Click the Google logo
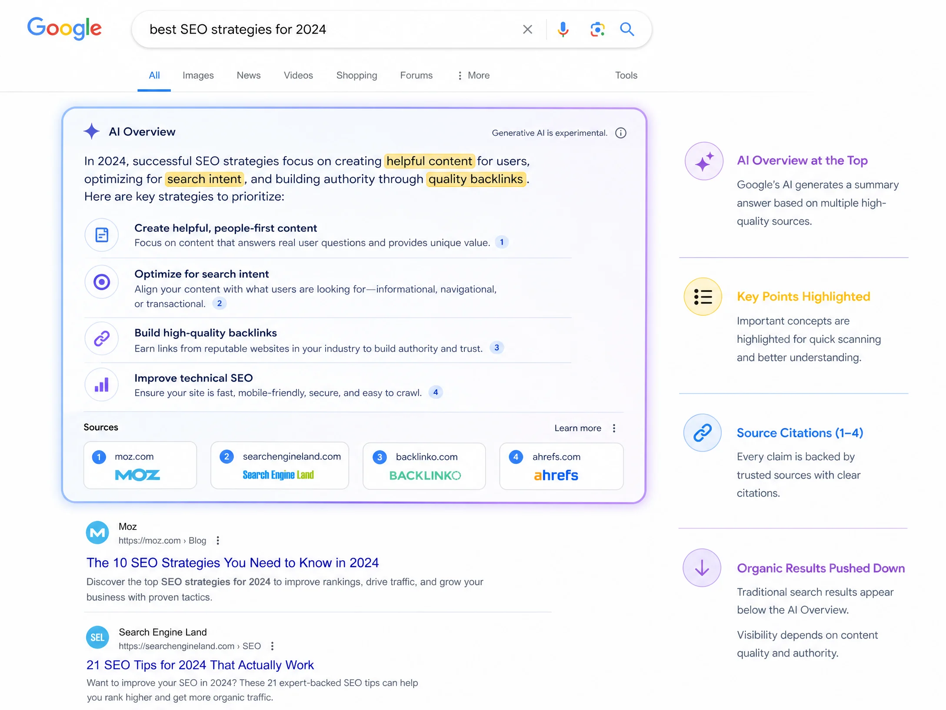This screenshot has width=946, height=710. click(64, 29)
